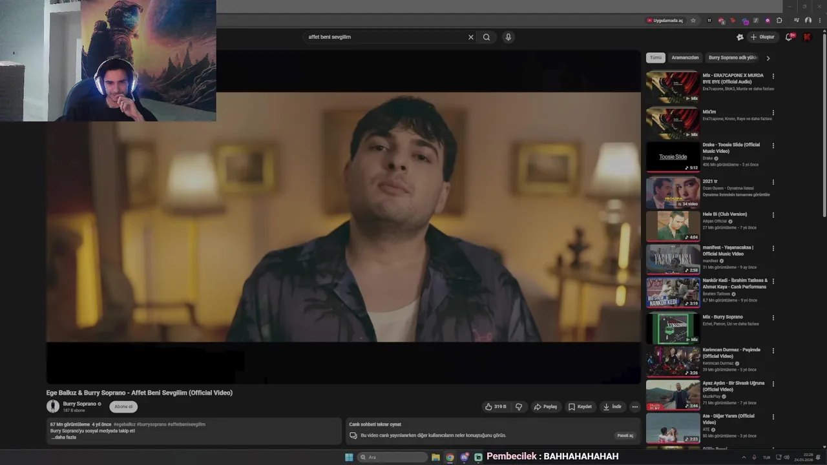Viewport: 827px width, 465px height.
Task: Select the Tümü filter chip
Action: 656,57
